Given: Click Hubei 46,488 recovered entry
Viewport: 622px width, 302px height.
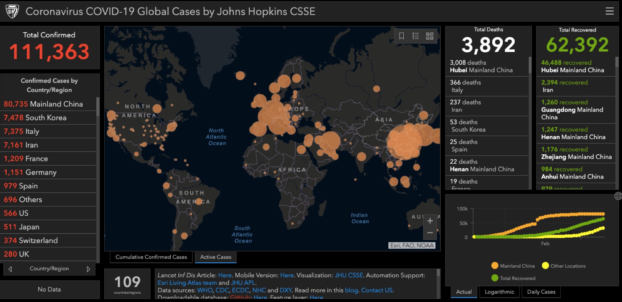Looking at the screenshot, I should pyautogui.click(x=576, y=67).
